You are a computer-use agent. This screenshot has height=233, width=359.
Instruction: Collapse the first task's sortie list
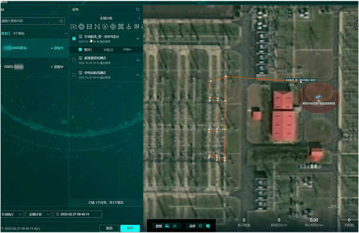click(138, 39)
